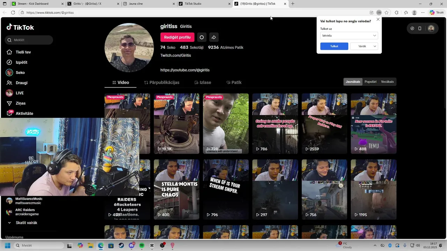Click profile picture avatar
447x251 pixels.
pos(129,48)
